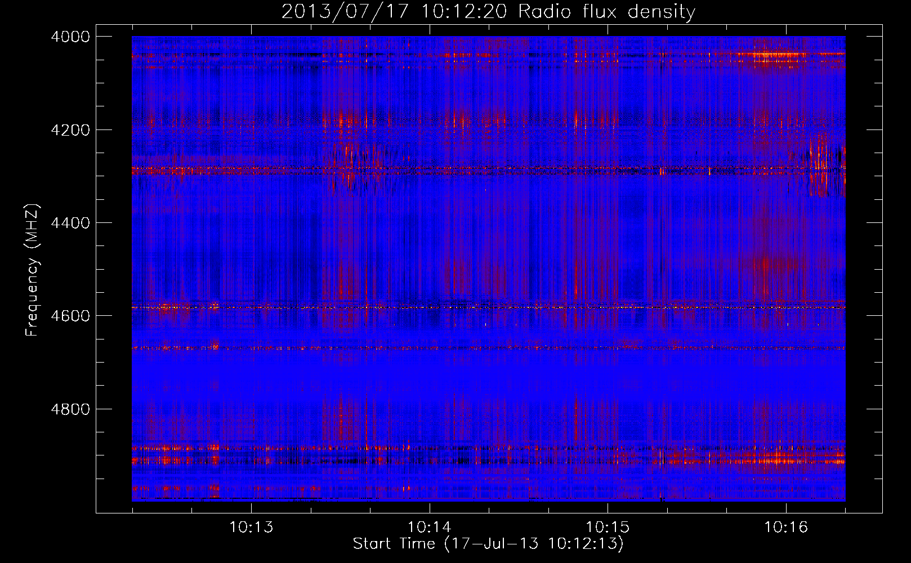Select the 4000 frequency axis label

[x=70, y=37]
